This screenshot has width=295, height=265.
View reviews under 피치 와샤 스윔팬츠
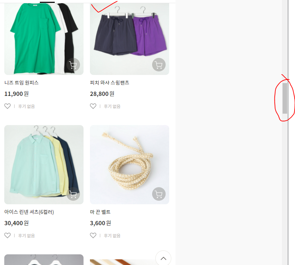[x=112, y=106]
